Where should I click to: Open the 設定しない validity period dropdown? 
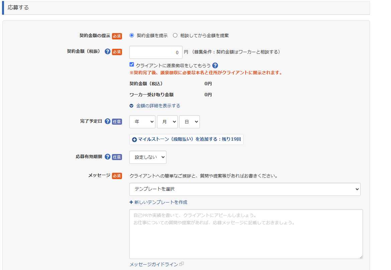point(148,157)
